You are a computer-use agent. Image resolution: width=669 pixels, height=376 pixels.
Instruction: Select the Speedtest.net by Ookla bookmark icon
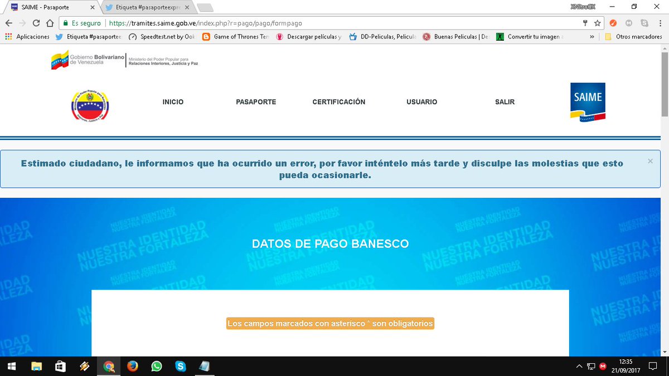click(132, 37)
